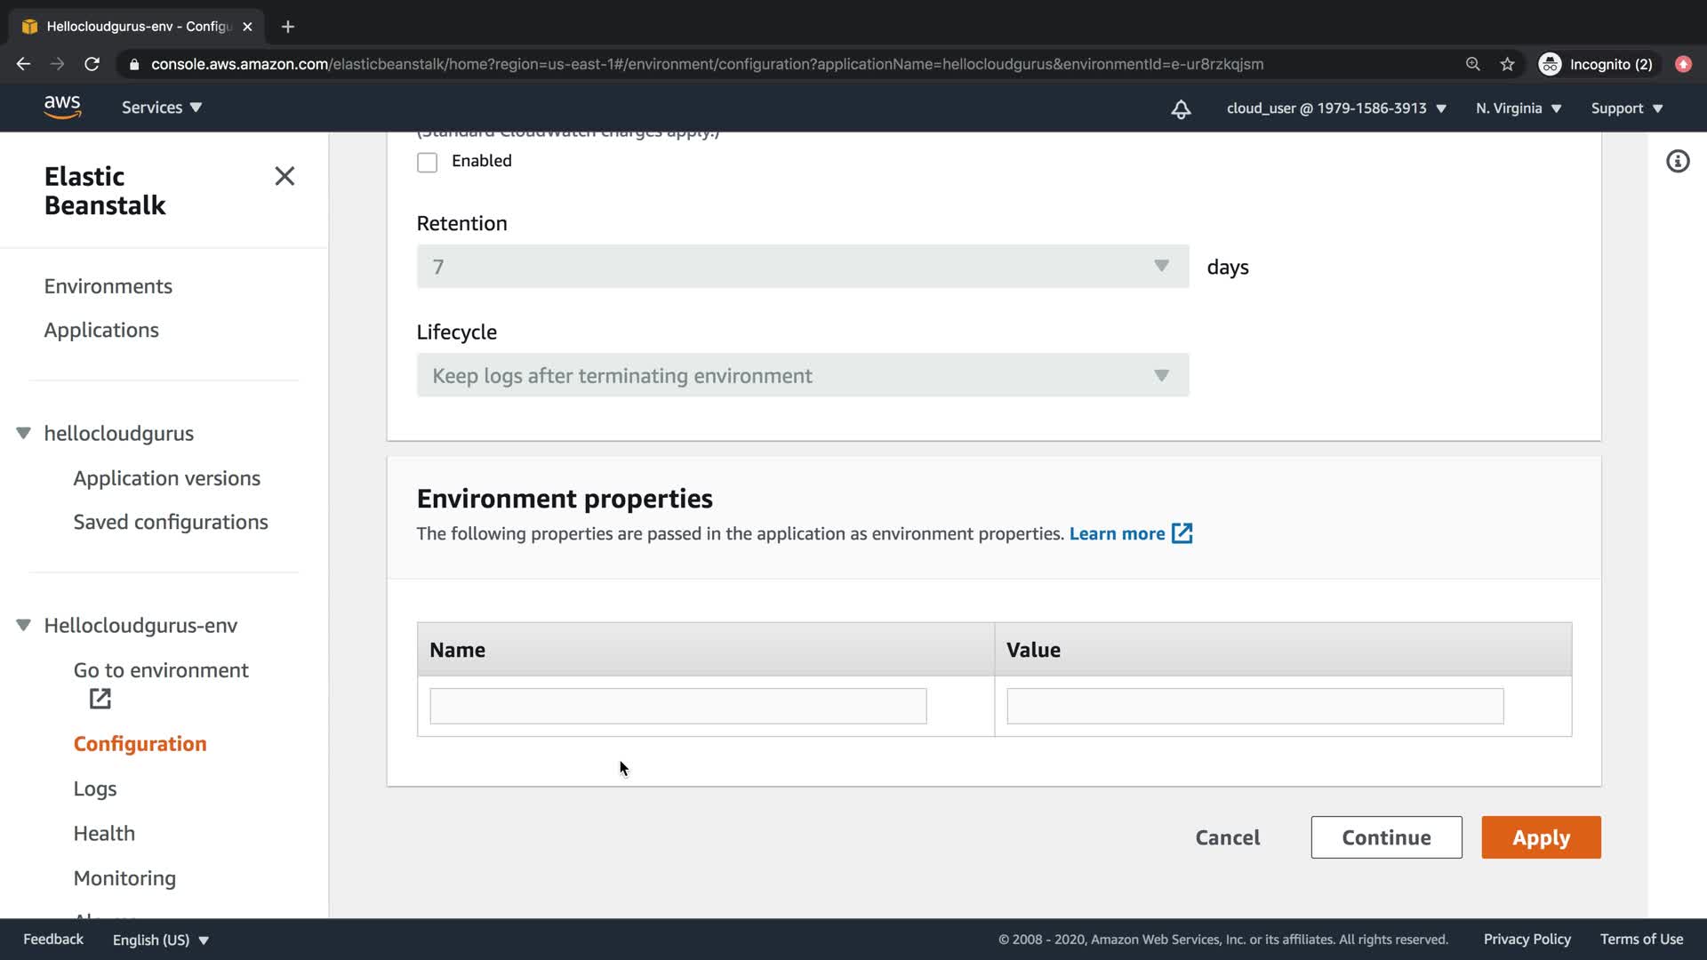Open the Services menu
This screenshot has width=1707, height=960.
[161, 108]
